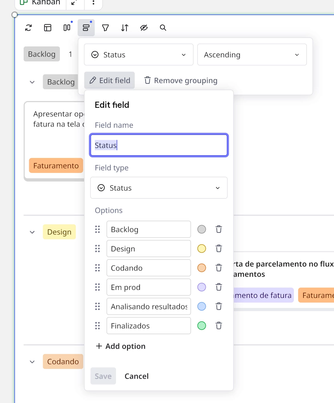Viewport: 334px width, 403px height.
Task: Click the Field name text input
Action: click(159, 145)
